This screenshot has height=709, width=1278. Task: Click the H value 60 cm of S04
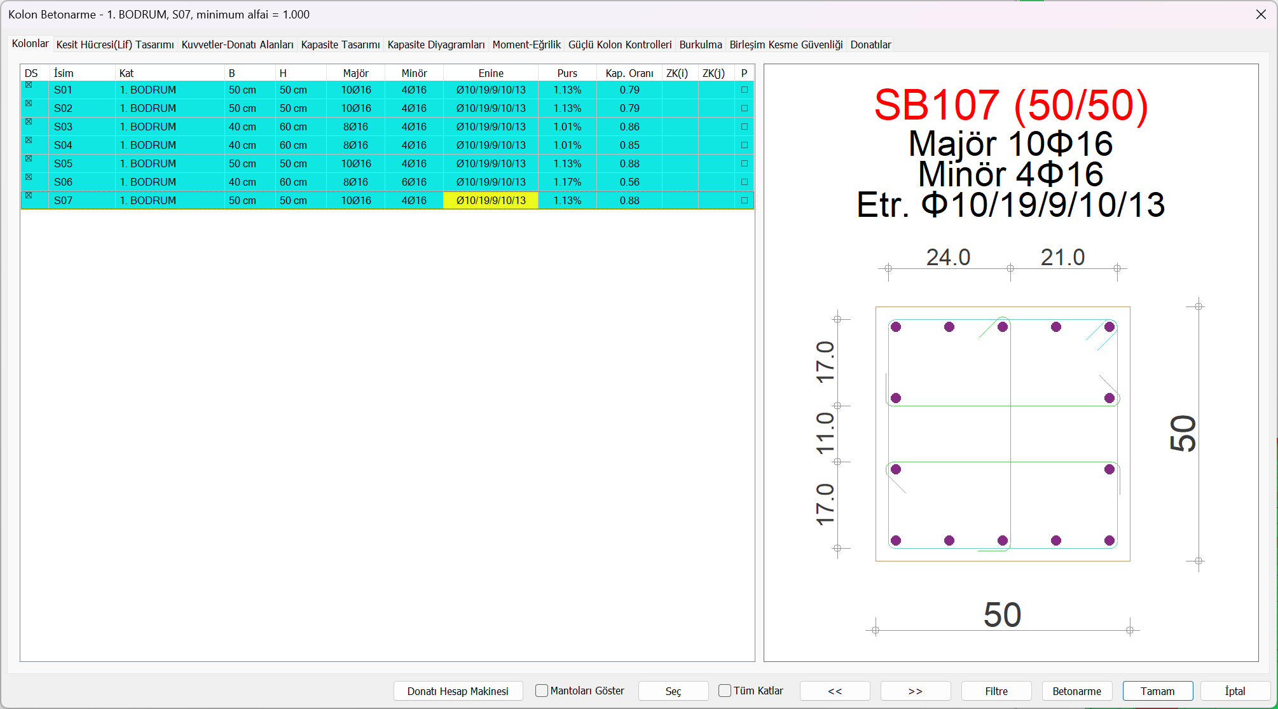coord(301,145)
